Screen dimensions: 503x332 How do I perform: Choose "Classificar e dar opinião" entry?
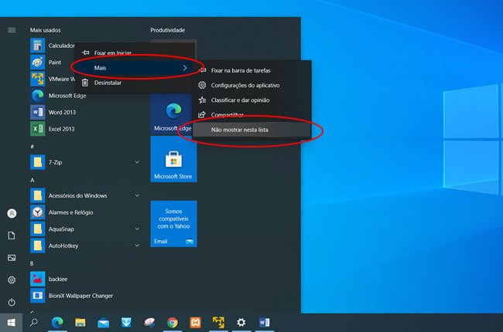pos(239,100)
